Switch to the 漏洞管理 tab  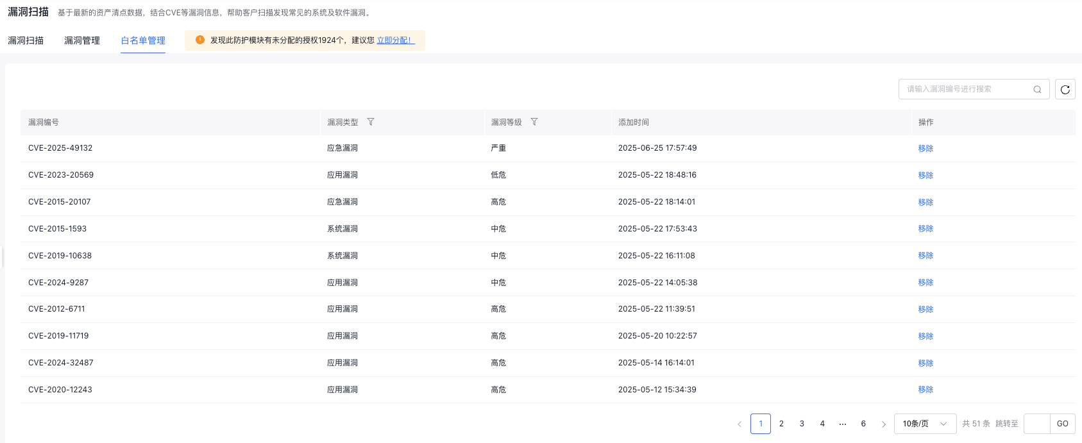pyautogui.click(x=82, y=40)
